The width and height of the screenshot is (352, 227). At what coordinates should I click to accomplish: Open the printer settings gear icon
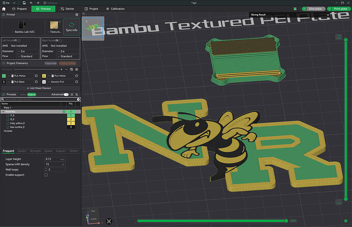[77, 15]
